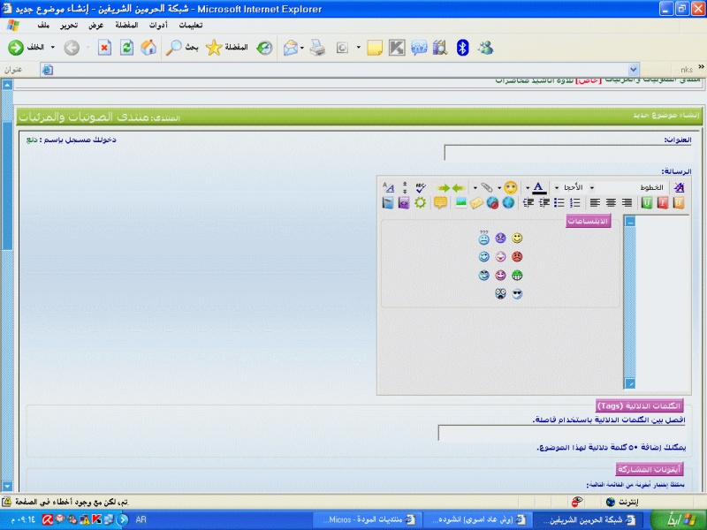707x530 pixels.
Task: Click the Underline (U) formatting icon
Action: click(647, 203)
